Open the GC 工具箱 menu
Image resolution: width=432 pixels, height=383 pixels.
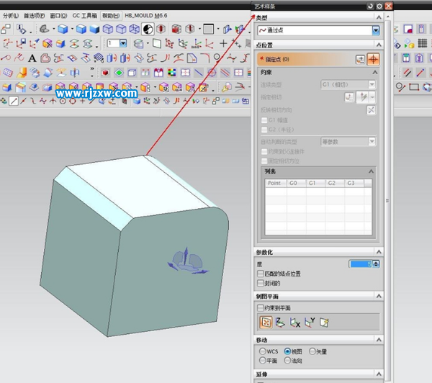(x=84, y=14)
